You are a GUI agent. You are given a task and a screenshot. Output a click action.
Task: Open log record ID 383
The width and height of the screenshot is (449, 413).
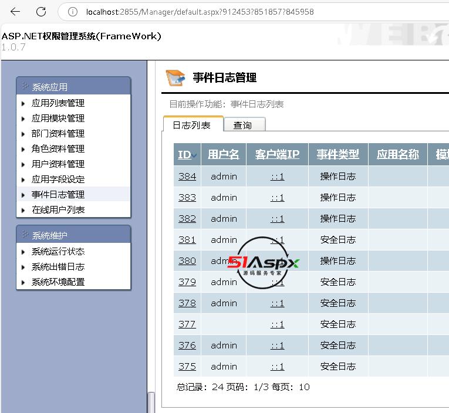click(187, 198)
